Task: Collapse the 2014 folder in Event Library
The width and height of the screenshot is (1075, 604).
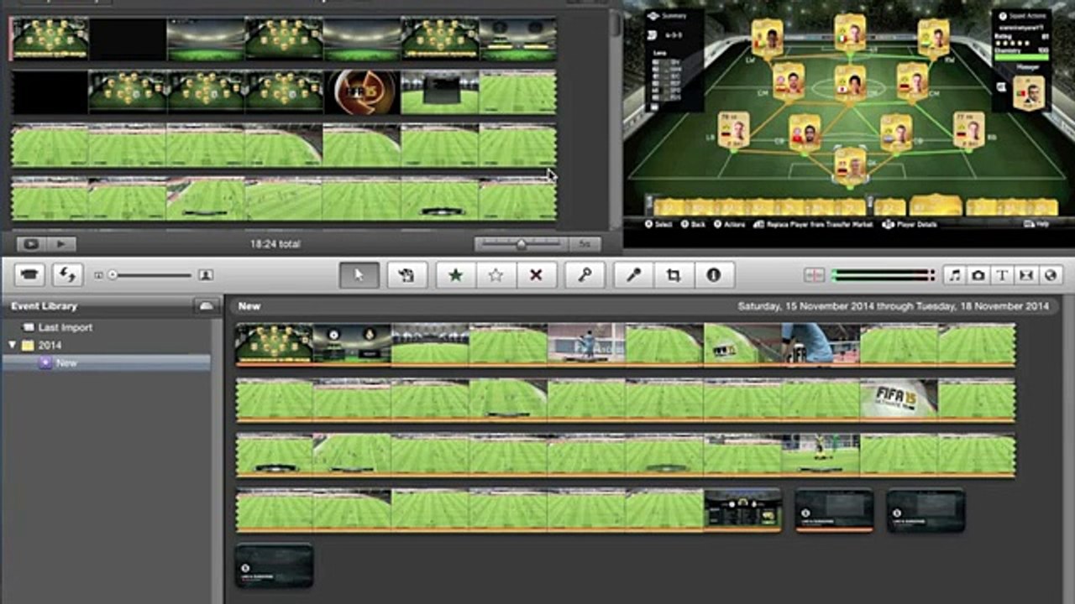Action: click(x=13, y=345)
